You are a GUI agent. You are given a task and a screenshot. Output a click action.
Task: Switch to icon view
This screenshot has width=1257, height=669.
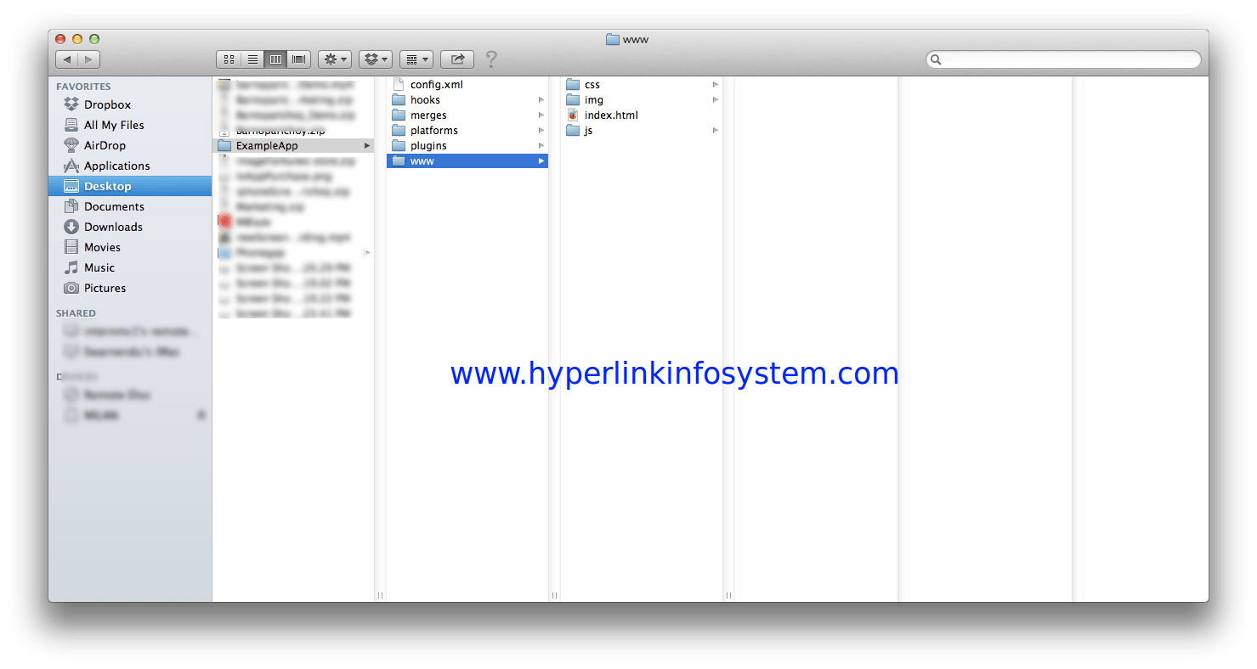click(x=229, y=59)
